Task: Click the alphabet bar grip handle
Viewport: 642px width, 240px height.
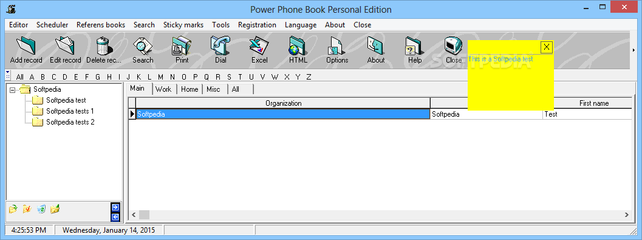Action: (8, 75)
